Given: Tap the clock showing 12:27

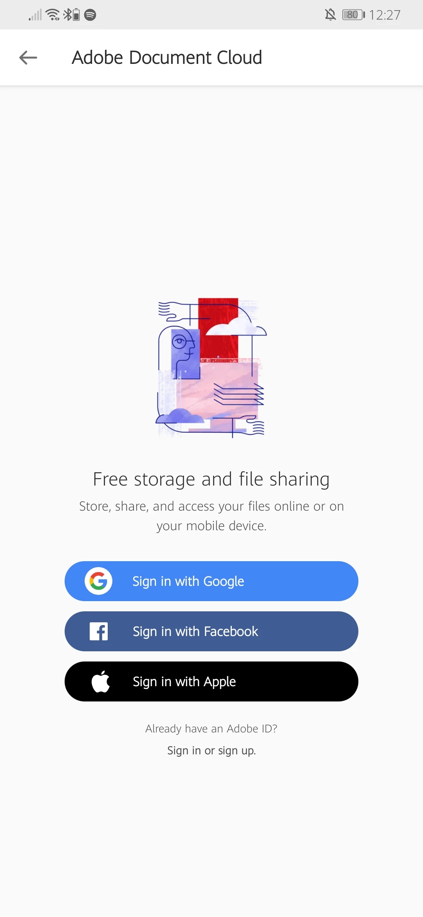Looking at the screenshot, I should [385, 15].
